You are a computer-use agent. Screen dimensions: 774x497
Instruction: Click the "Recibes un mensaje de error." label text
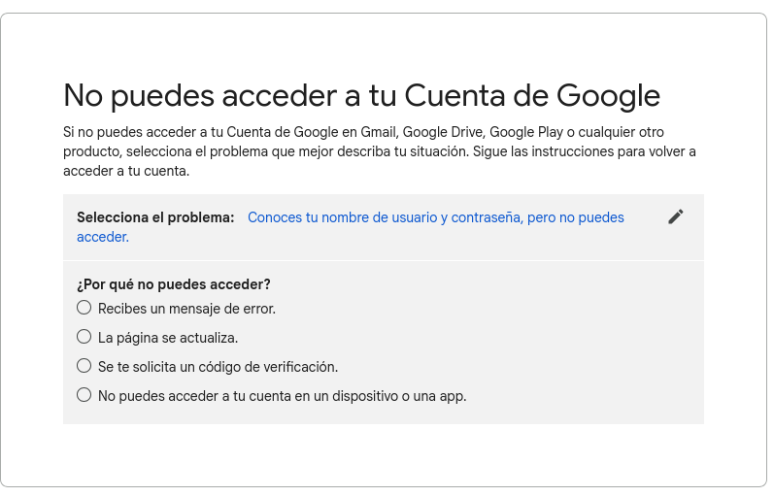pyautogui.click(x=186, y=309)
